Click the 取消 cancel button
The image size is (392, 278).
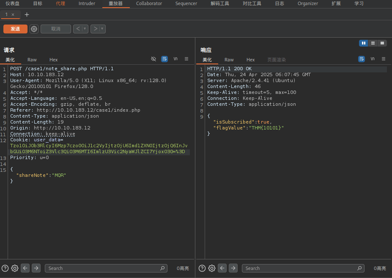(x=56, y=29)
